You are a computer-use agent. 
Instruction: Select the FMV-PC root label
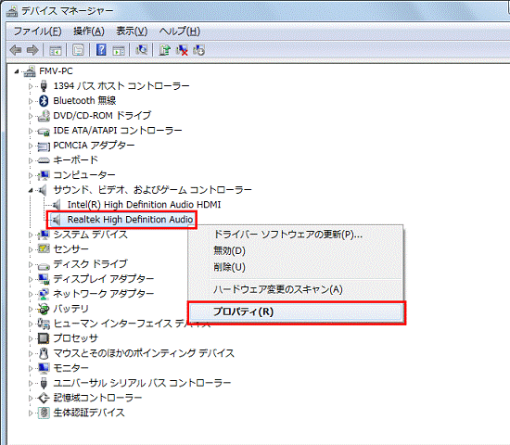(x=56, y=71)
